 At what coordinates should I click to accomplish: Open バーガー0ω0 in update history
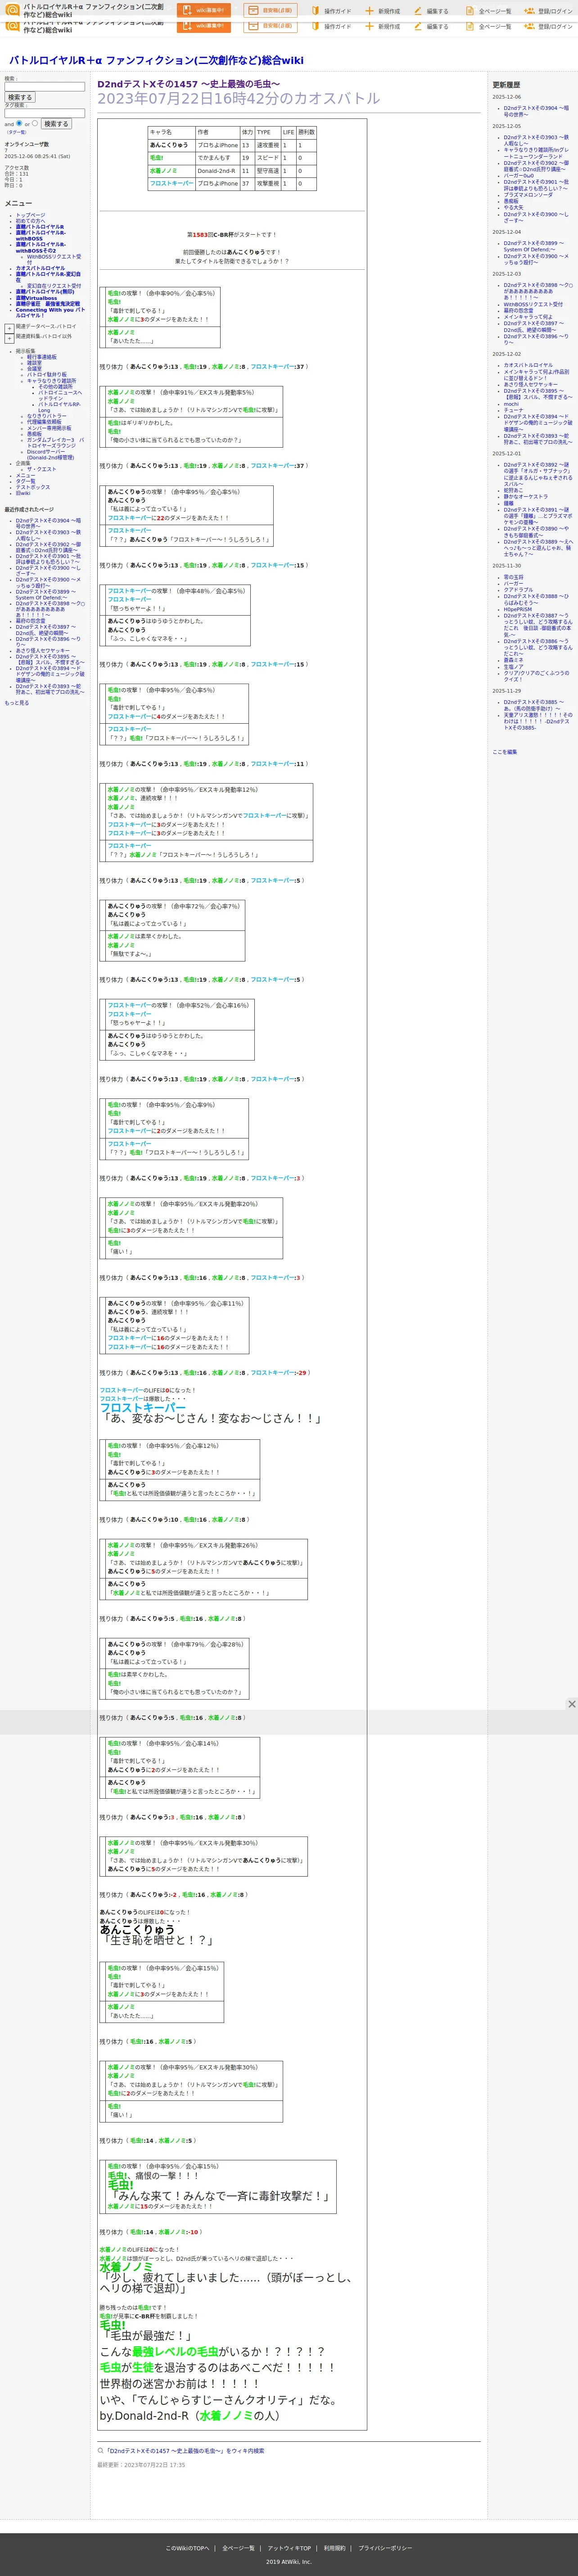pyautogui.click(x=520, y=175)
